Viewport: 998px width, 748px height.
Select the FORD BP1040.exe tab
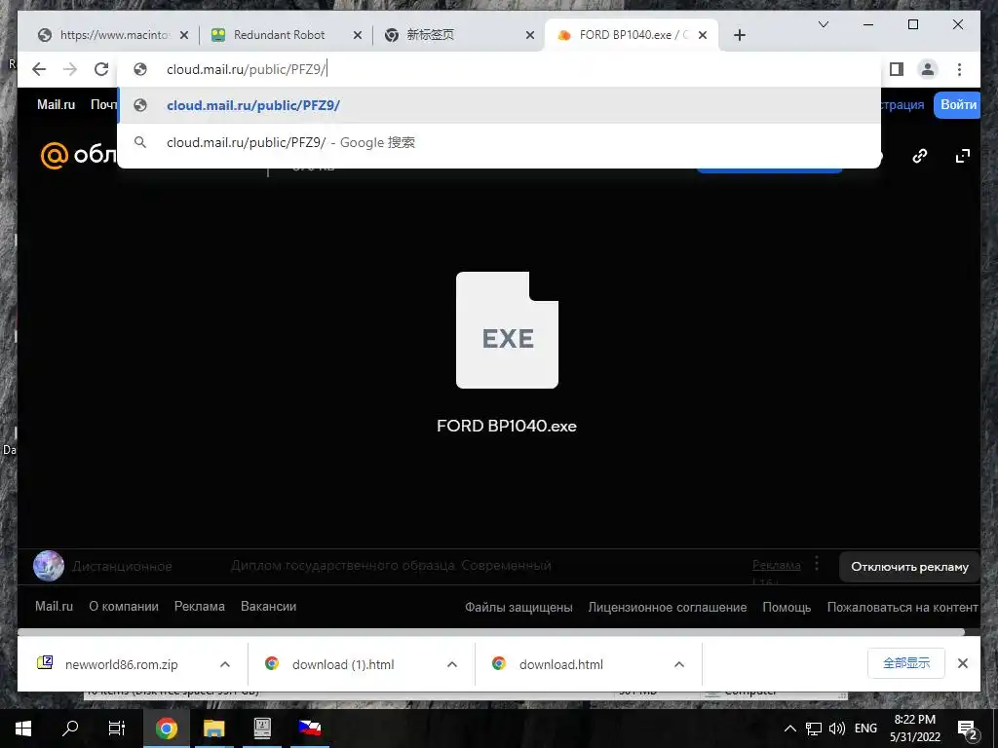tap(632, 35)
